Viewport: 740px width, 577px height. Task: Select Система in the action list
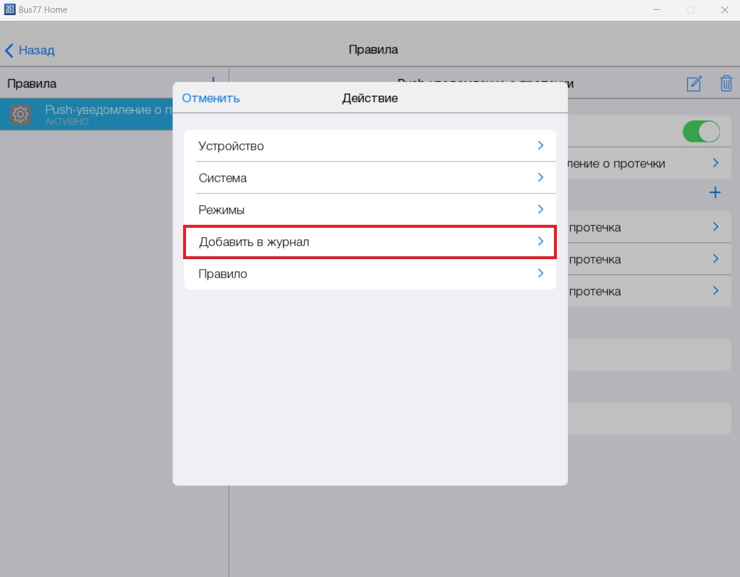[370, 178]
